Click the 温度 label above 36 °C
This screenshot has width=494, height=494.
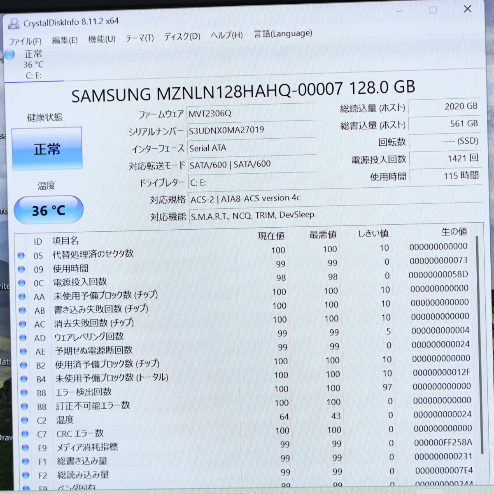click(46, 186)
